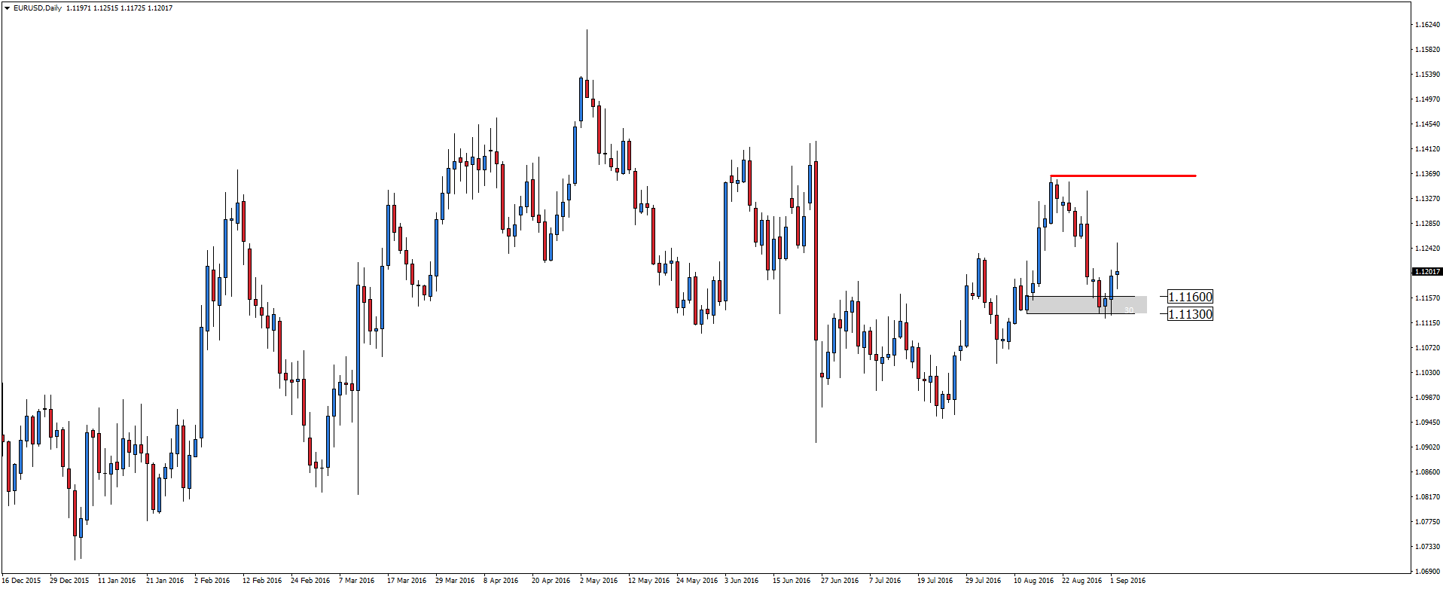Click the 8 Apr 2016 date label
The height and width of the screenshot is (589, 1443).
501,581
